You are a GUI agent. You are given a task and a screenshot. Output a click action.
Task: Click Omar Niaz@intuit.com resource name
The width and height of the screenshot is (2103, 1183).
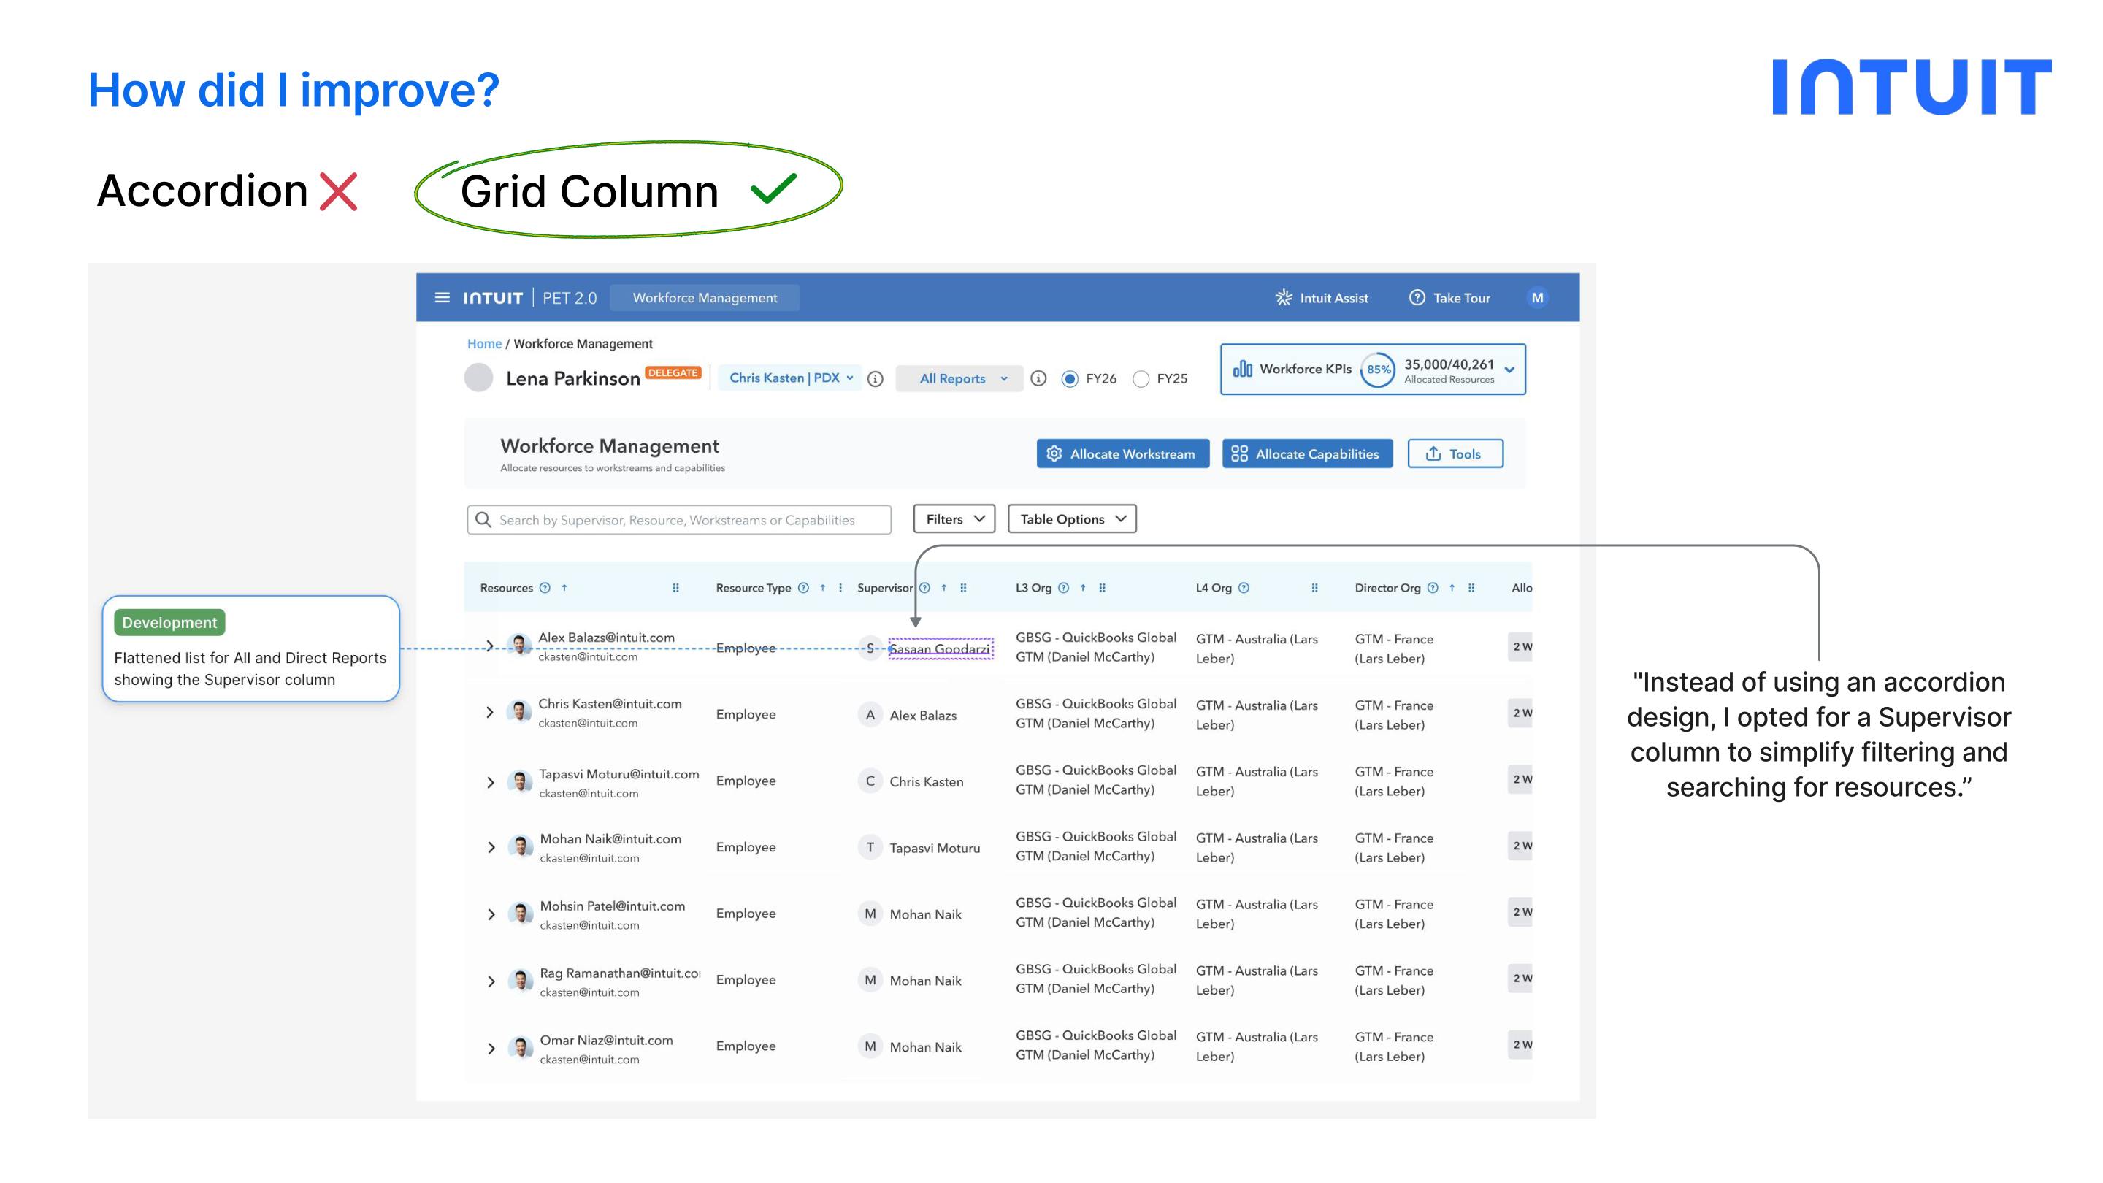coord(607,1040)
